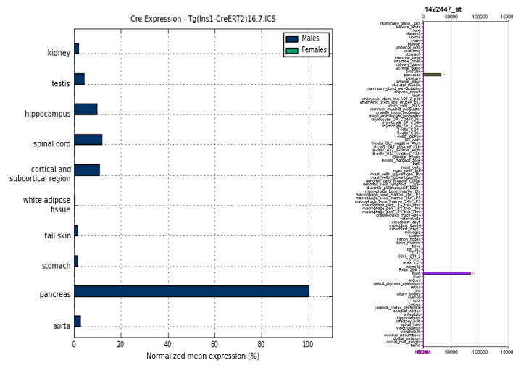Viewport: 513px width, 368px height.
Task: Click the 'stomach' y-axis label in Cre chart
Action: [57, 266]
